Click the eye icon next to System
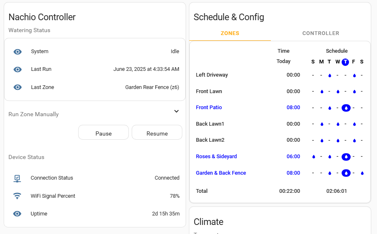377x234 pixels. [x=17, y=51]
